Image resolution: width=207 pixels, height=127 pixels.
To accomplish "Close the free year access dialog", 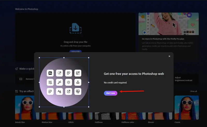I will point(169,56).
